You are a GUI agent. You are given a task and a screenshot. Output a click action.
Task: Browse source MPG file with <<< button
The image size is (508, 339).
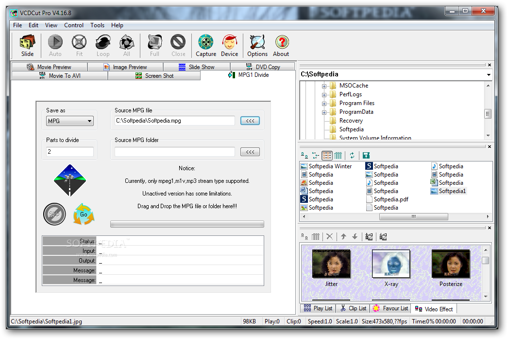(x=250, y=121)
